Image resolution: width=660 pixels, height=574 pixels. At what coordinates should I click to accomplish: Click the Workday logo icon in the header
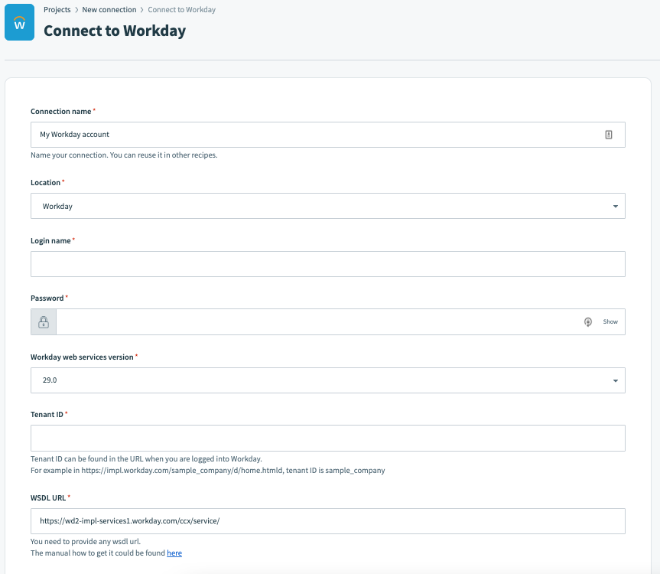pos(19,22)
